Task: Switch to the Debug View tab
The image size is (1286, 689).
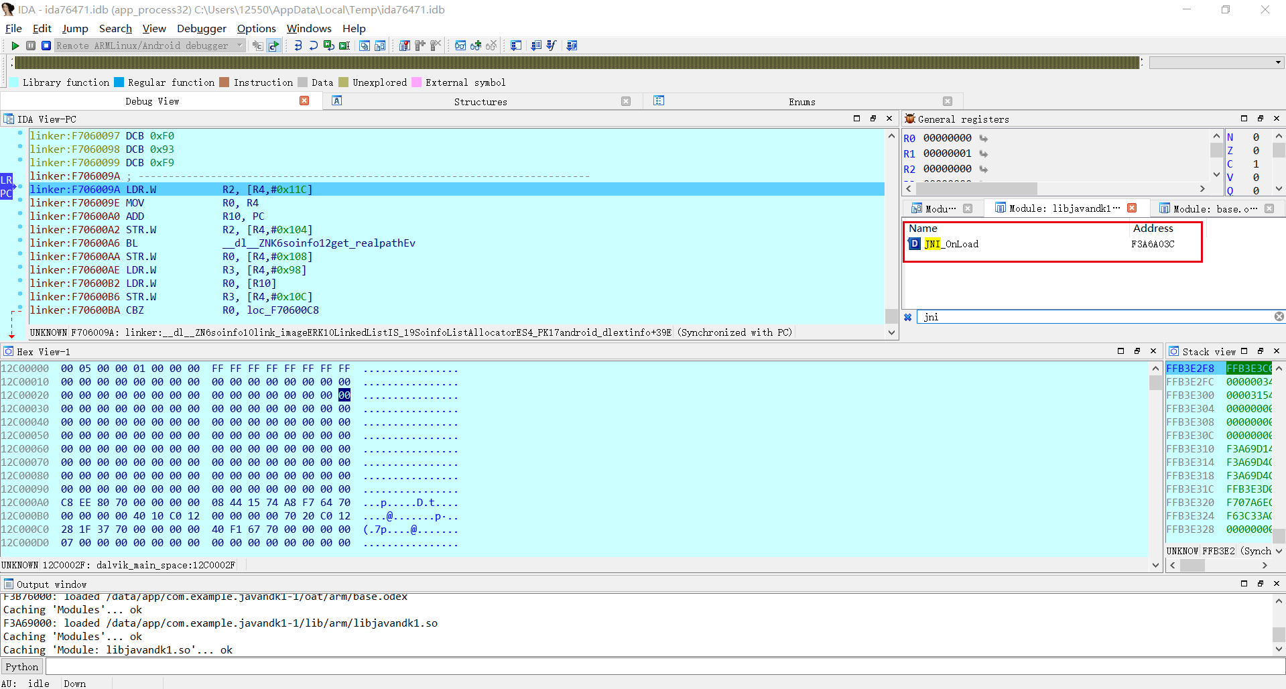Action: pyautogui.click(x=152, y=101)
